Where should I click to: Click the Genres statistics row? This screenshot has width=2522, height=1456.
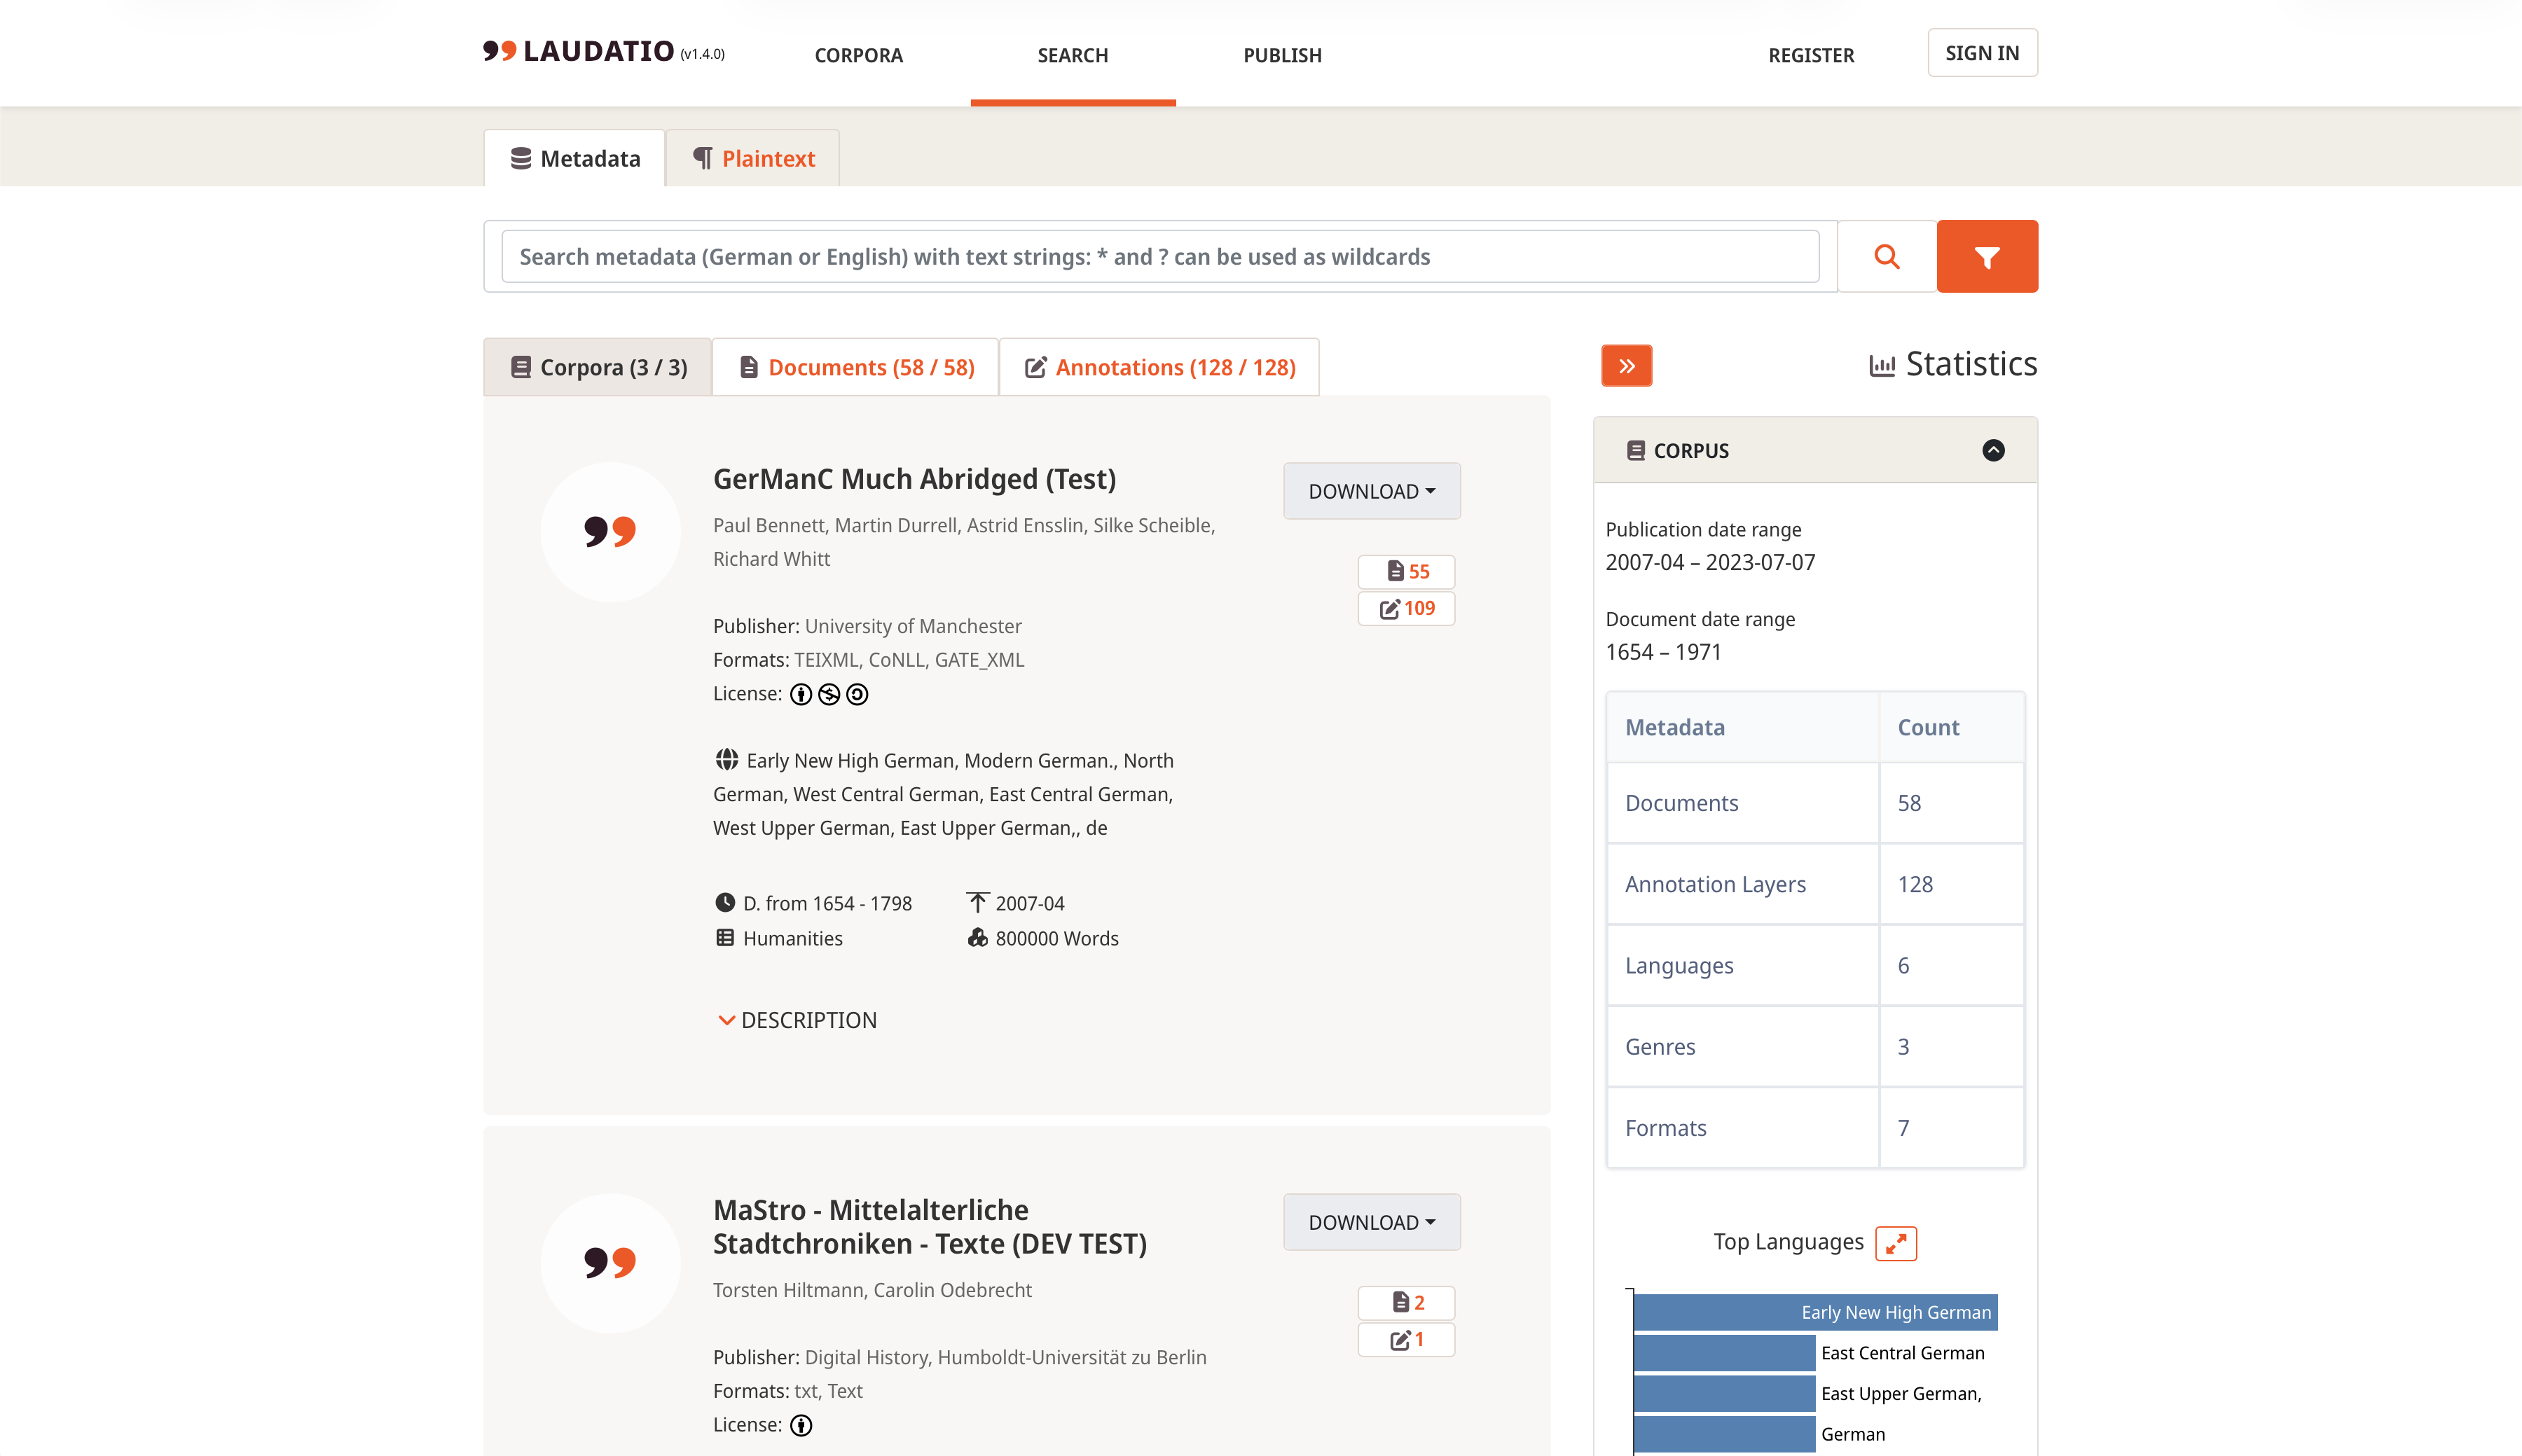tap(1815, 1046)
